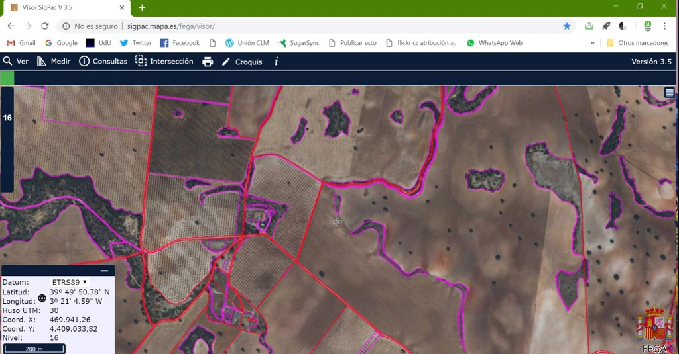Click the zoom level 16 slider bar

pos(7,139)
